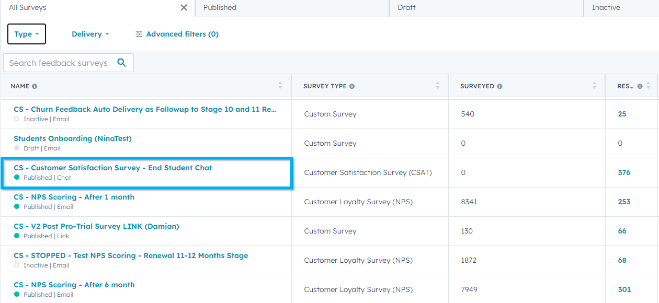659x303 pixels.
Task: Click info icon next to SURVEY TYPE header
Action: tap(352, 86)
